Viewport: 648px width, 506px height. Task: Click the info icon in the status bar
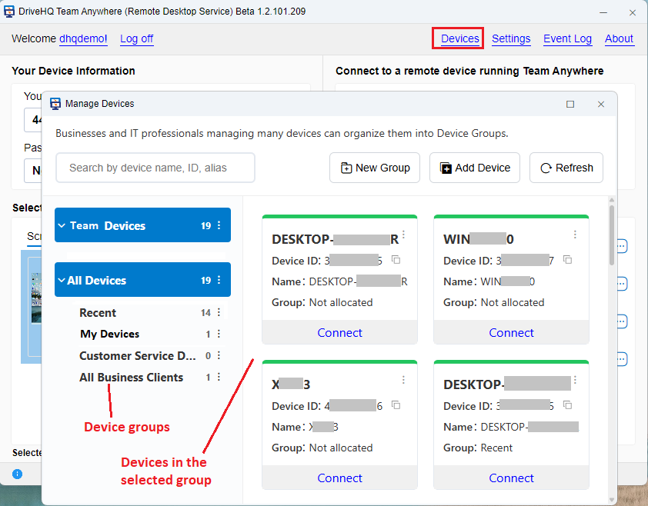coord(18,474)
